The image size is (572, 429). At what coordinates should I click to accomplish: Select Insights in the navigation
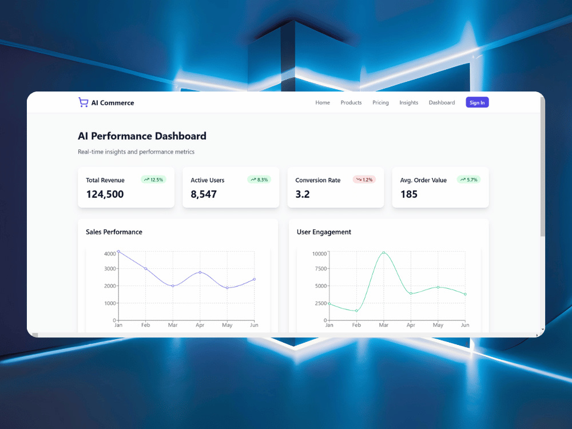[408, 102]
